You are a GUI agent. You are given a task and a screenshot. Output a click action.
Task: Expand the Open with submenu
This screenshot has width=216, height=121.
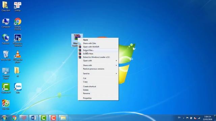[x=98, y=61]
